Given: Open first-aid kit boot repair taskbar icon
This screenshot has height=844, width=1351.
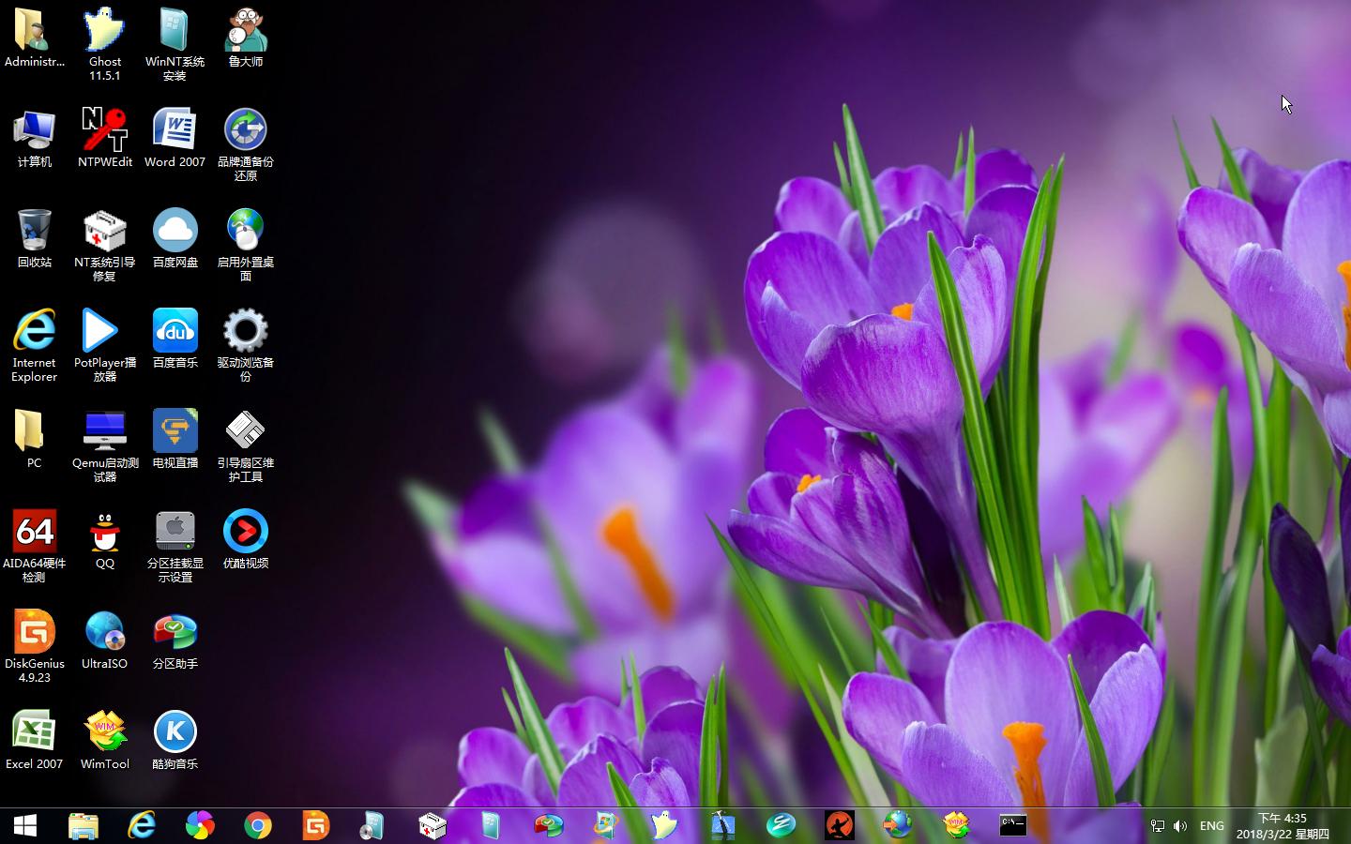Looking at the screenshot, I should pyautogui.click(x=433, y=825).
